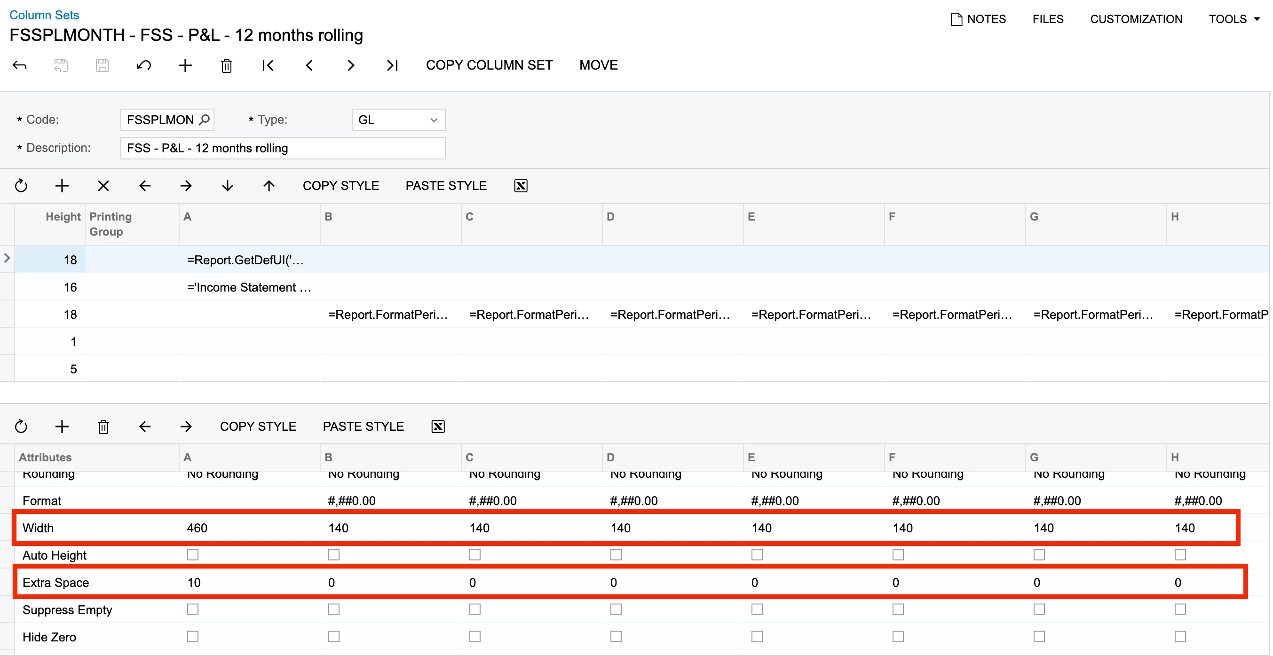Tick Hide Zero for column C

(x=475, y=637)
